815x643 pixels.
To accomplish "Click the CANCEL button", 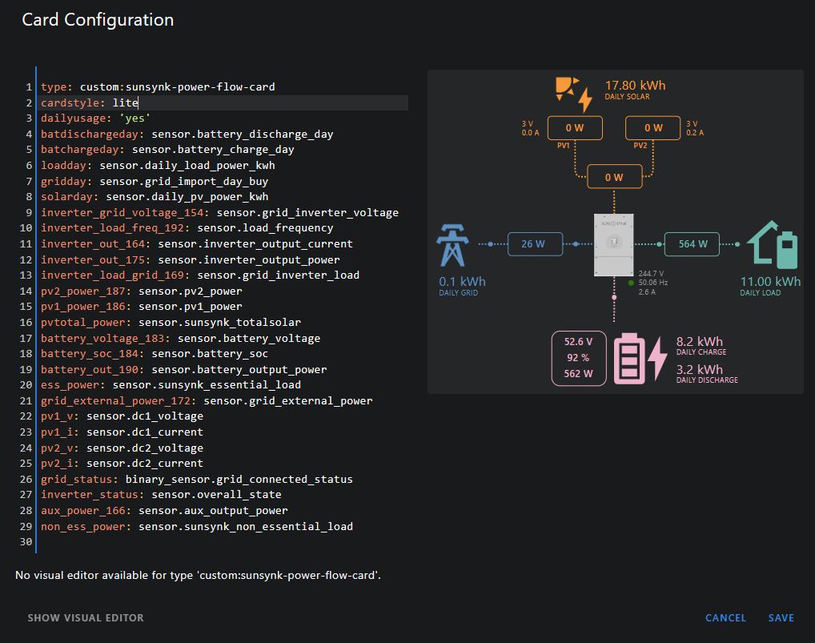I will click(x=725, y=617).
